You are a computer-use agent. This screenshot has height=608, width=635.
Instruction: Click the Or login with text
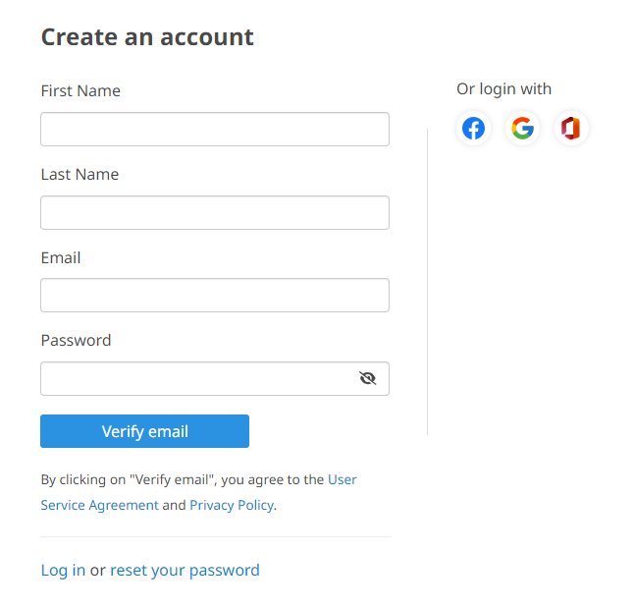pos(503,88)
